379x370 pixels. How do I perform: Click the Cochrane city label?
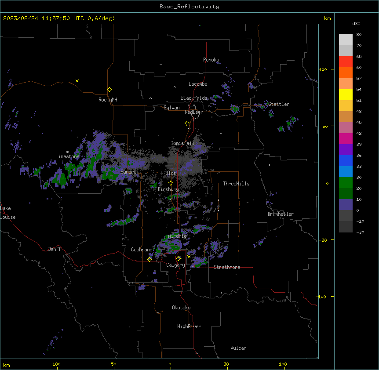point(142,250)
